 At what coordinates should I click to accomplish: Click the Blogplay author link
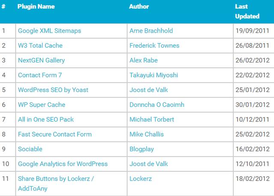click(142, 149)
